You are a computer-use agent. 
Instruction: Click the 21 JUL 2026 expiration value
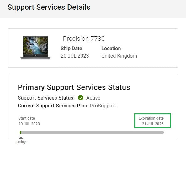[x=153, y=124]
